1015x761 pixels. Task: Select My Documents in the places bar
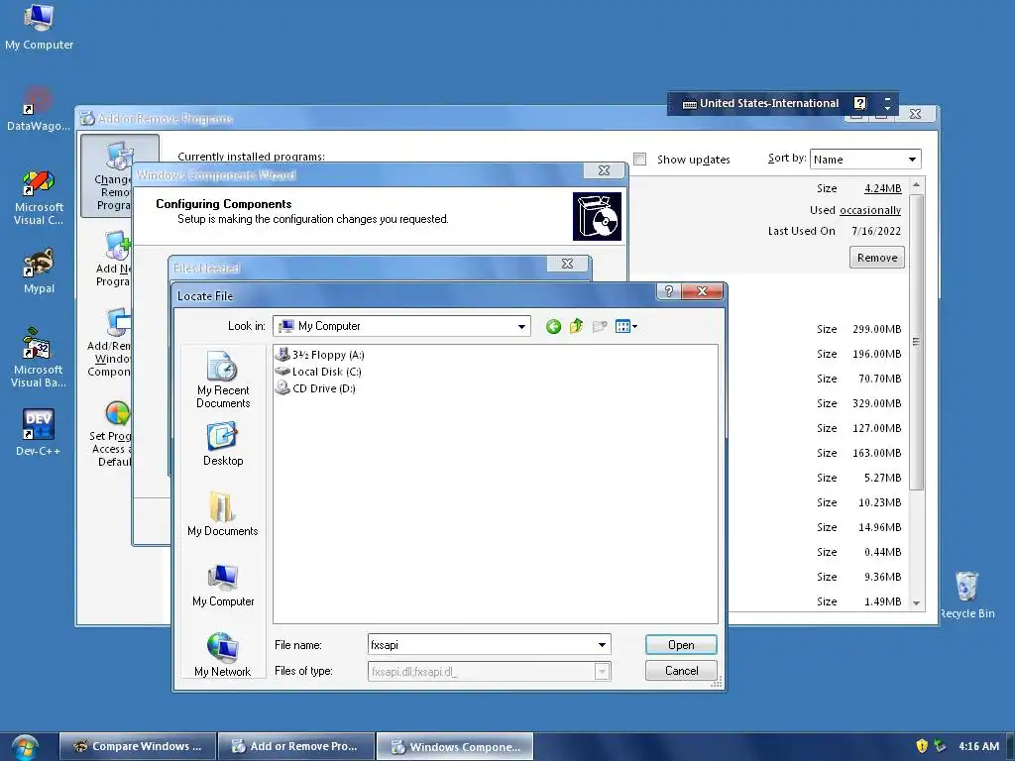[x=223, y=514]
